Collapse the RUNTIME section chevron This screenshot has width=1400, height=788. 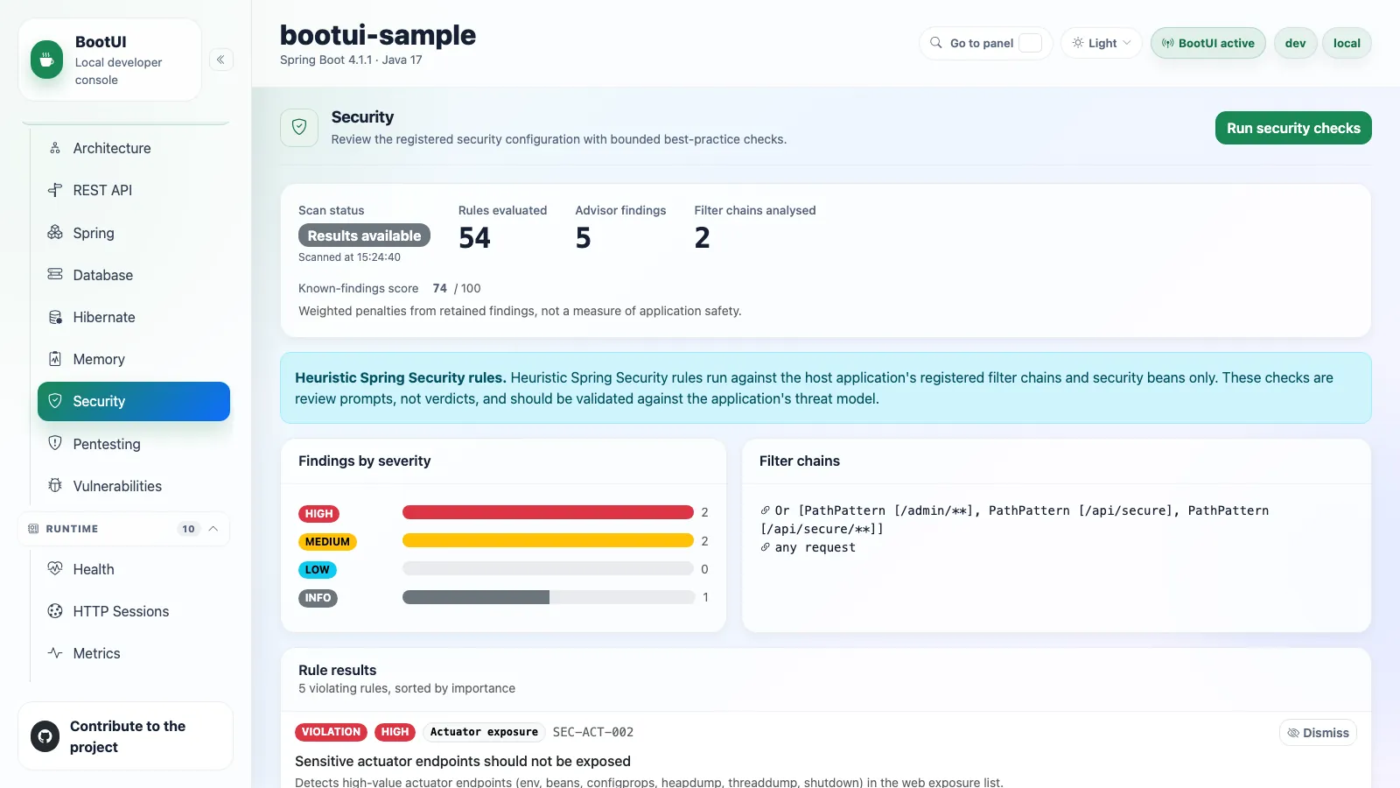click(x=213, y=529)
